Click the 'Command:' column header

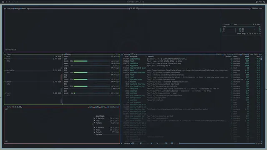[151, 57]
